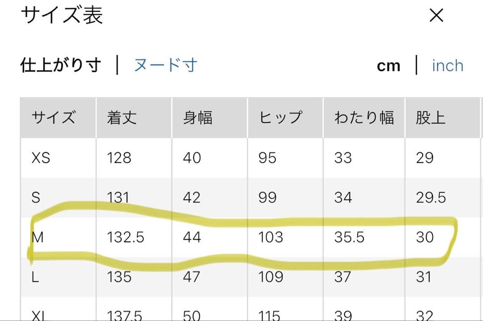
Task: Click the L row わたり幅 value 37
Action: [343, 277]
